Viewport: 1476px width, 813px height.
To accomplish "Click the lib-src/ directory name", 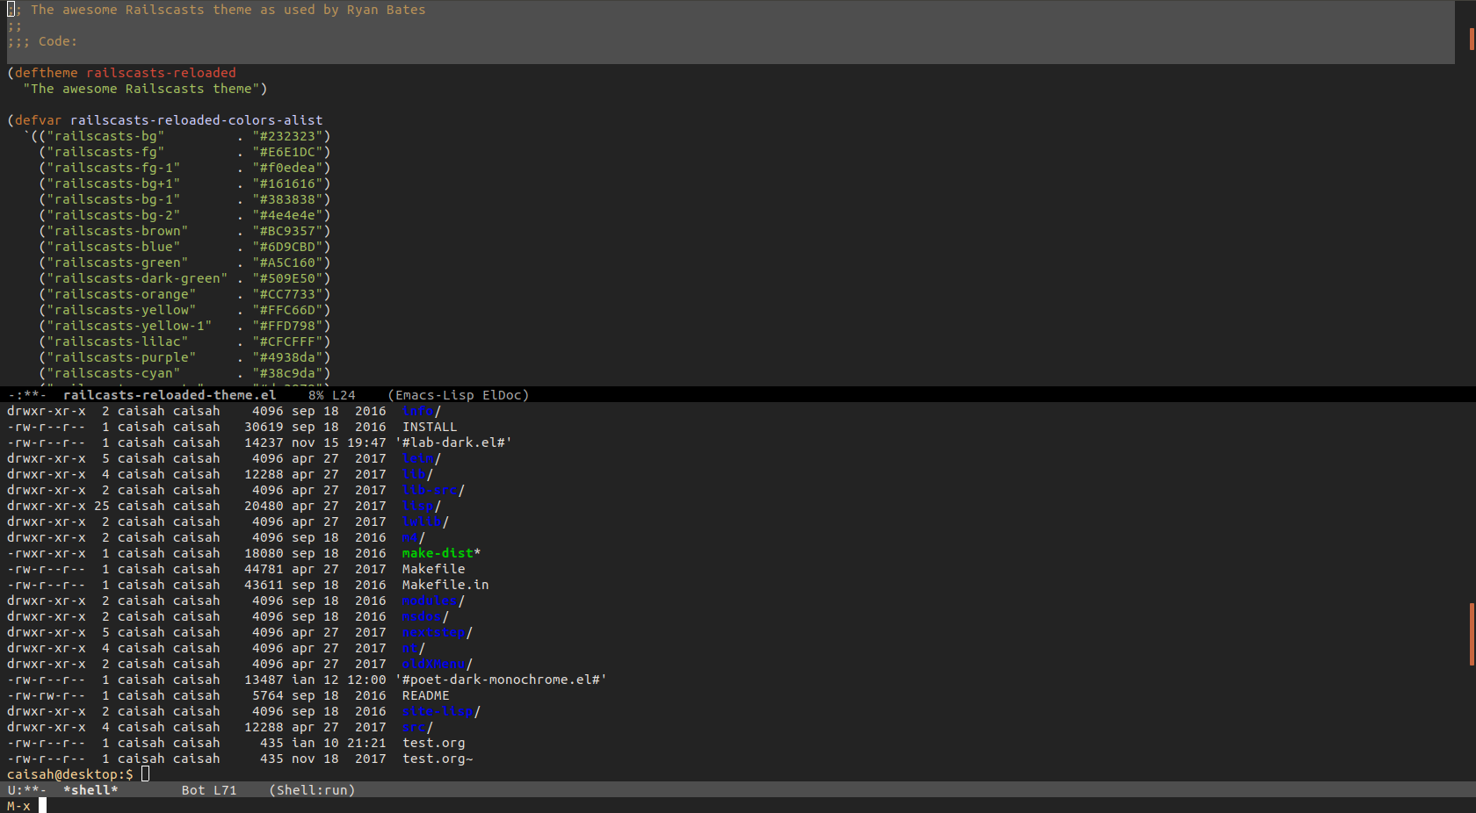I will click(x=434, y=490).
